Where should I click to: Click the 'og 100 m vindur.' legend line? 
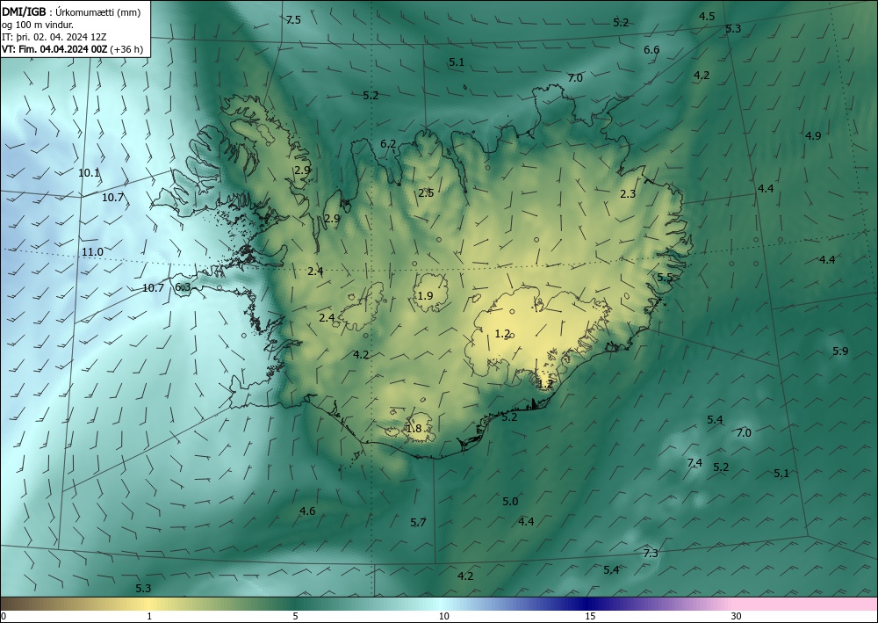pos(38,25)
